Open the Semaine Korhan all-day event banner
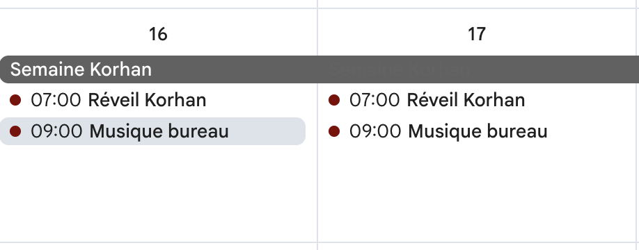The height and width of the screenshot is (250, 639). [x=319, y=69]
